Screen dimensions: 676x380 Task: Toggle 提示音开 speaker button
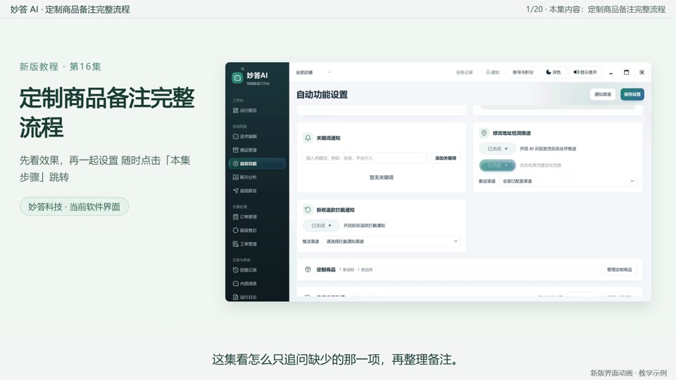(x=585, y=72)
